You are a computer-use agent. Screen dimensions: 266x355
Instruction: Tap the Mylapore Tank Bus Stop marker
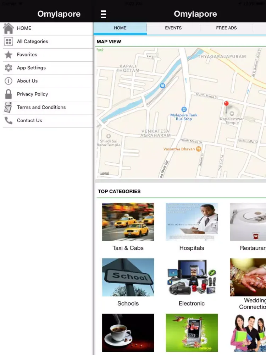click(x=184, y=109)
